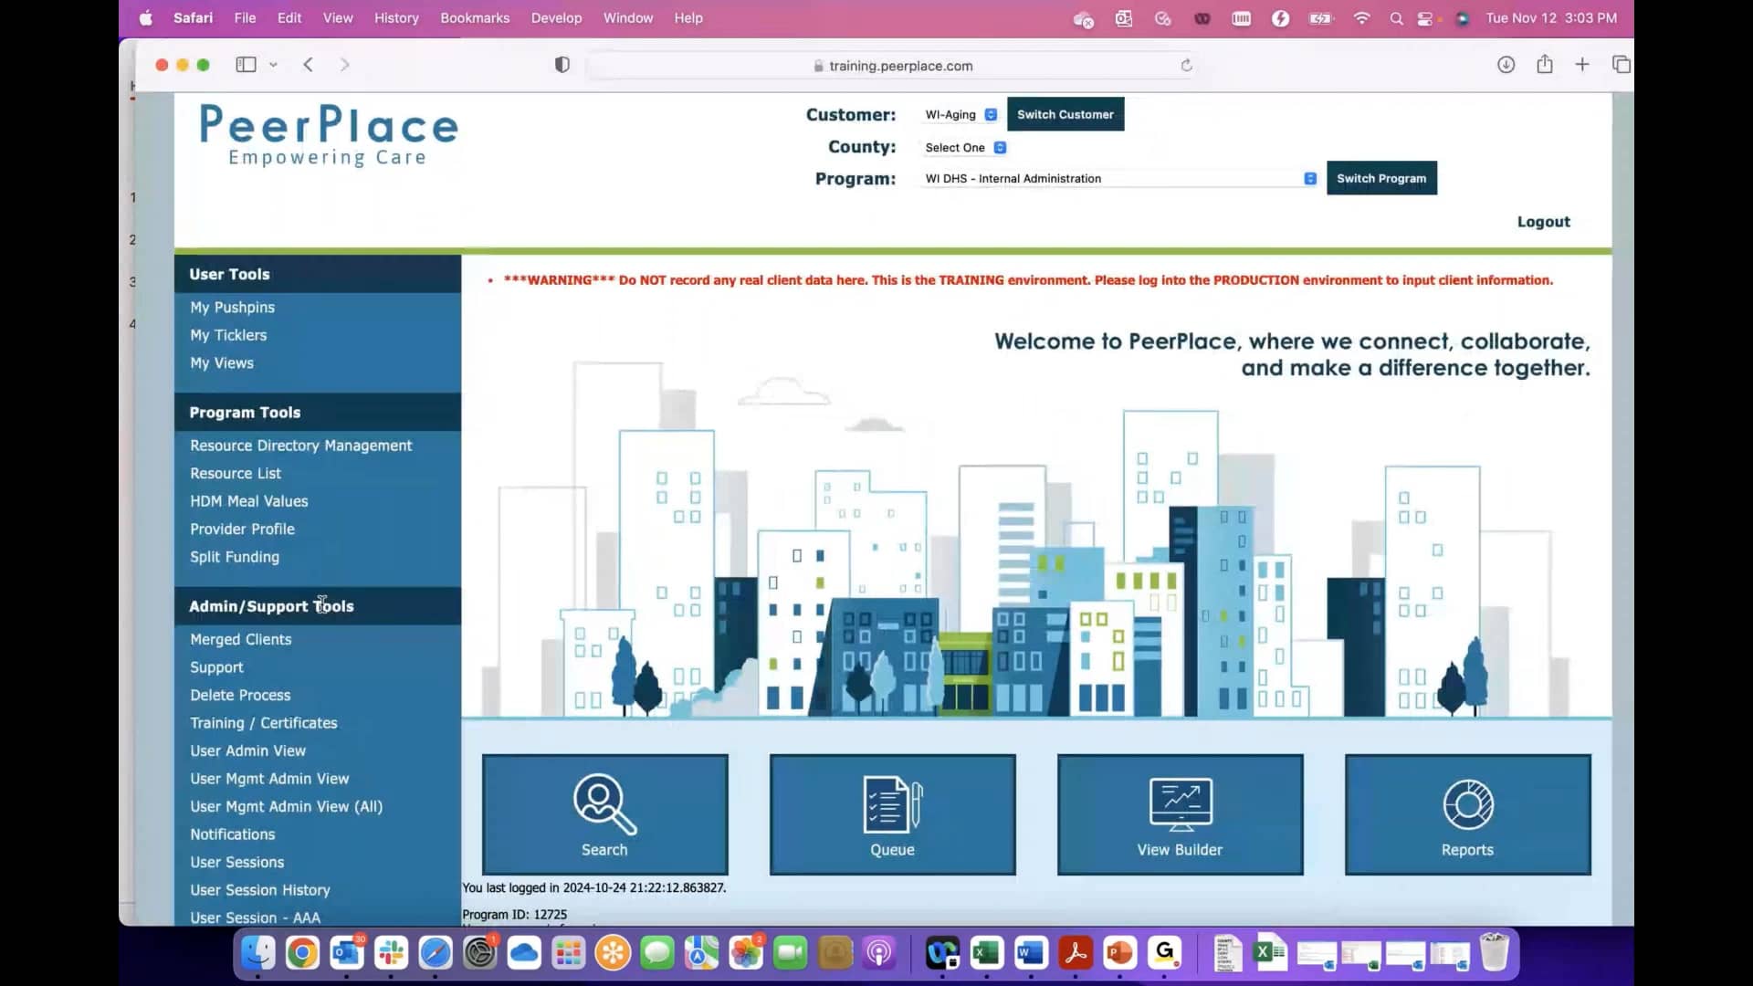1753x986 pixels.
Task: Launch Excel from the Dock
Action: [985, 952]
